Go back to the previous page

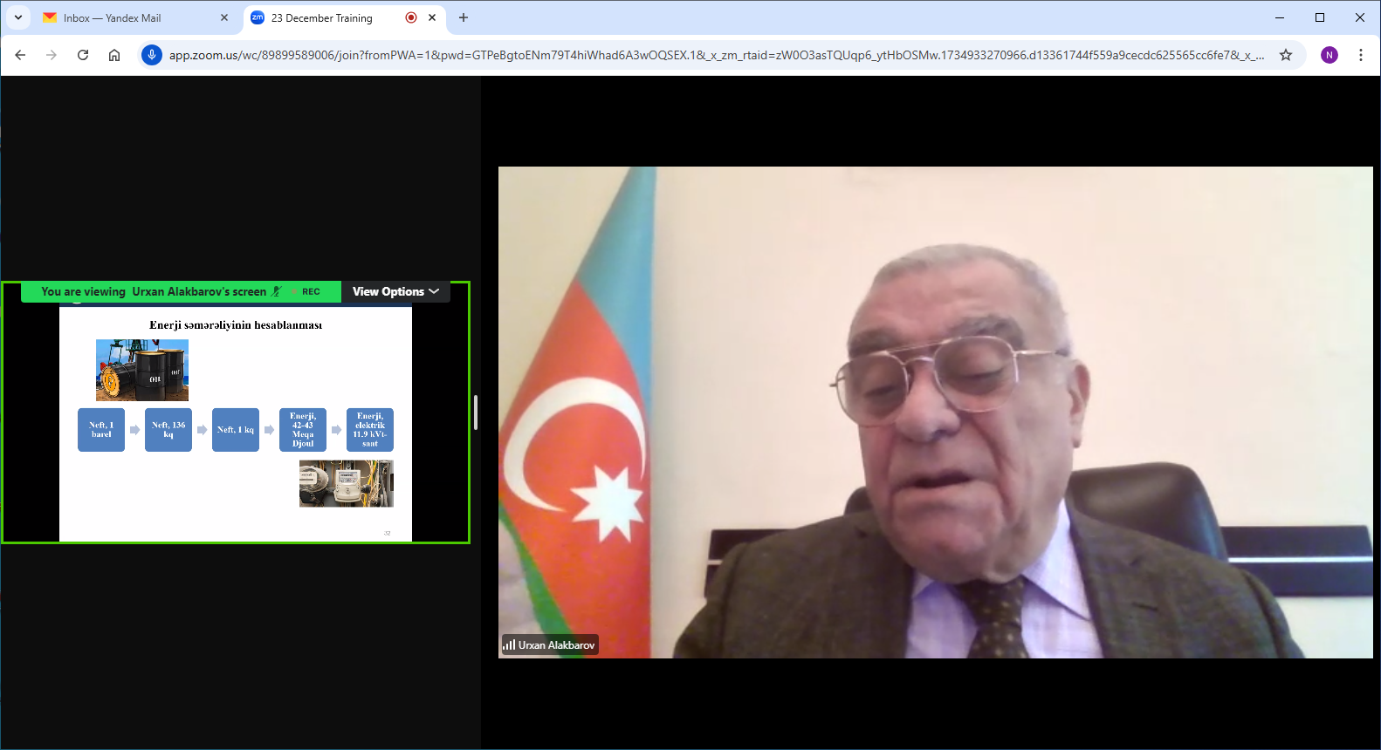point(20,55)
